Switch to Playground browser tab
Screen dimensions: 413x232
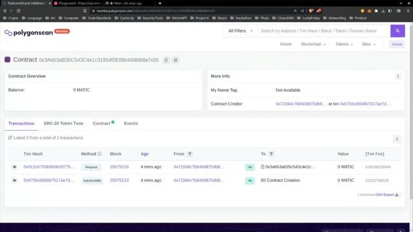pyautogui.click(x=77, y=3)
